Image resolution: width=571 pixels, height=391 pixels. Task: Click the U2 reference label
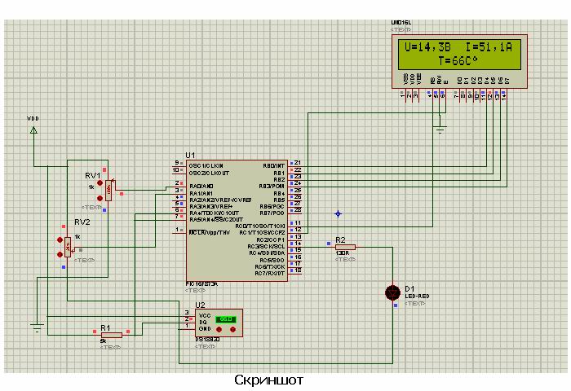coord(200,305)
